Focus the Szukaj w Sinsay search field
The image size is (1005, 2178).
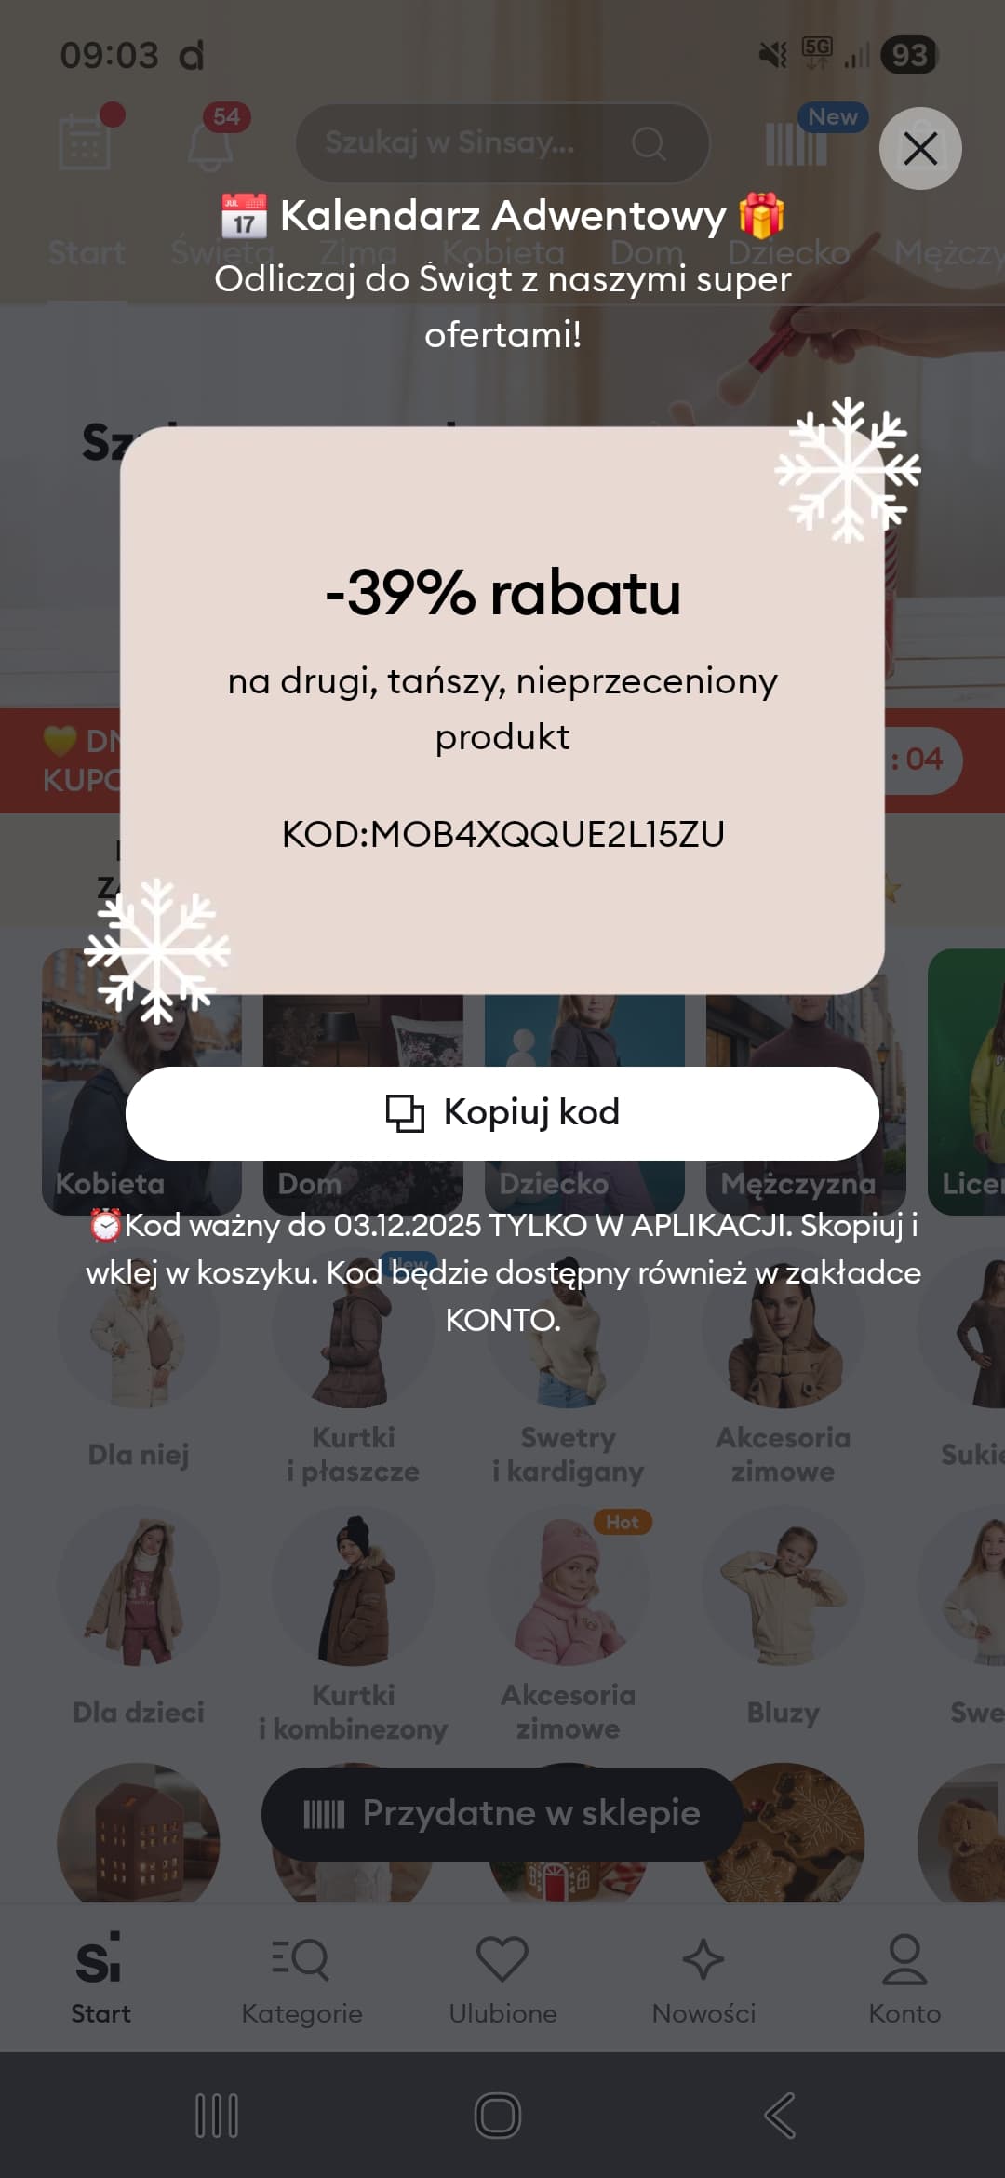pos(502,143)
